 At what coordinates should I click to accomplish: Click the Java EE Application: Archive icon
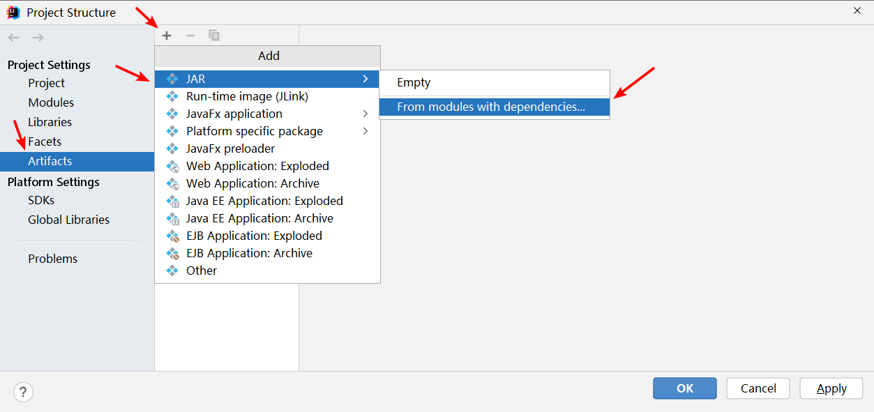(173, 218)
